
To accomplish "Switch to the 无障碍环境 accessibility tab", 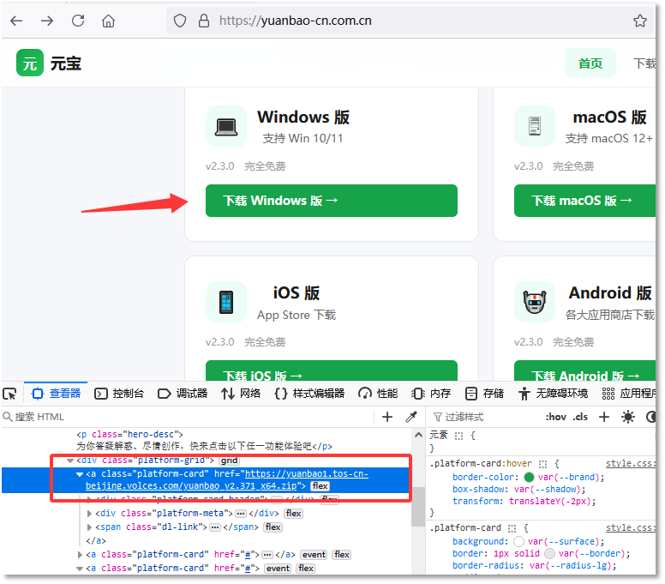I will click(553, 394).
